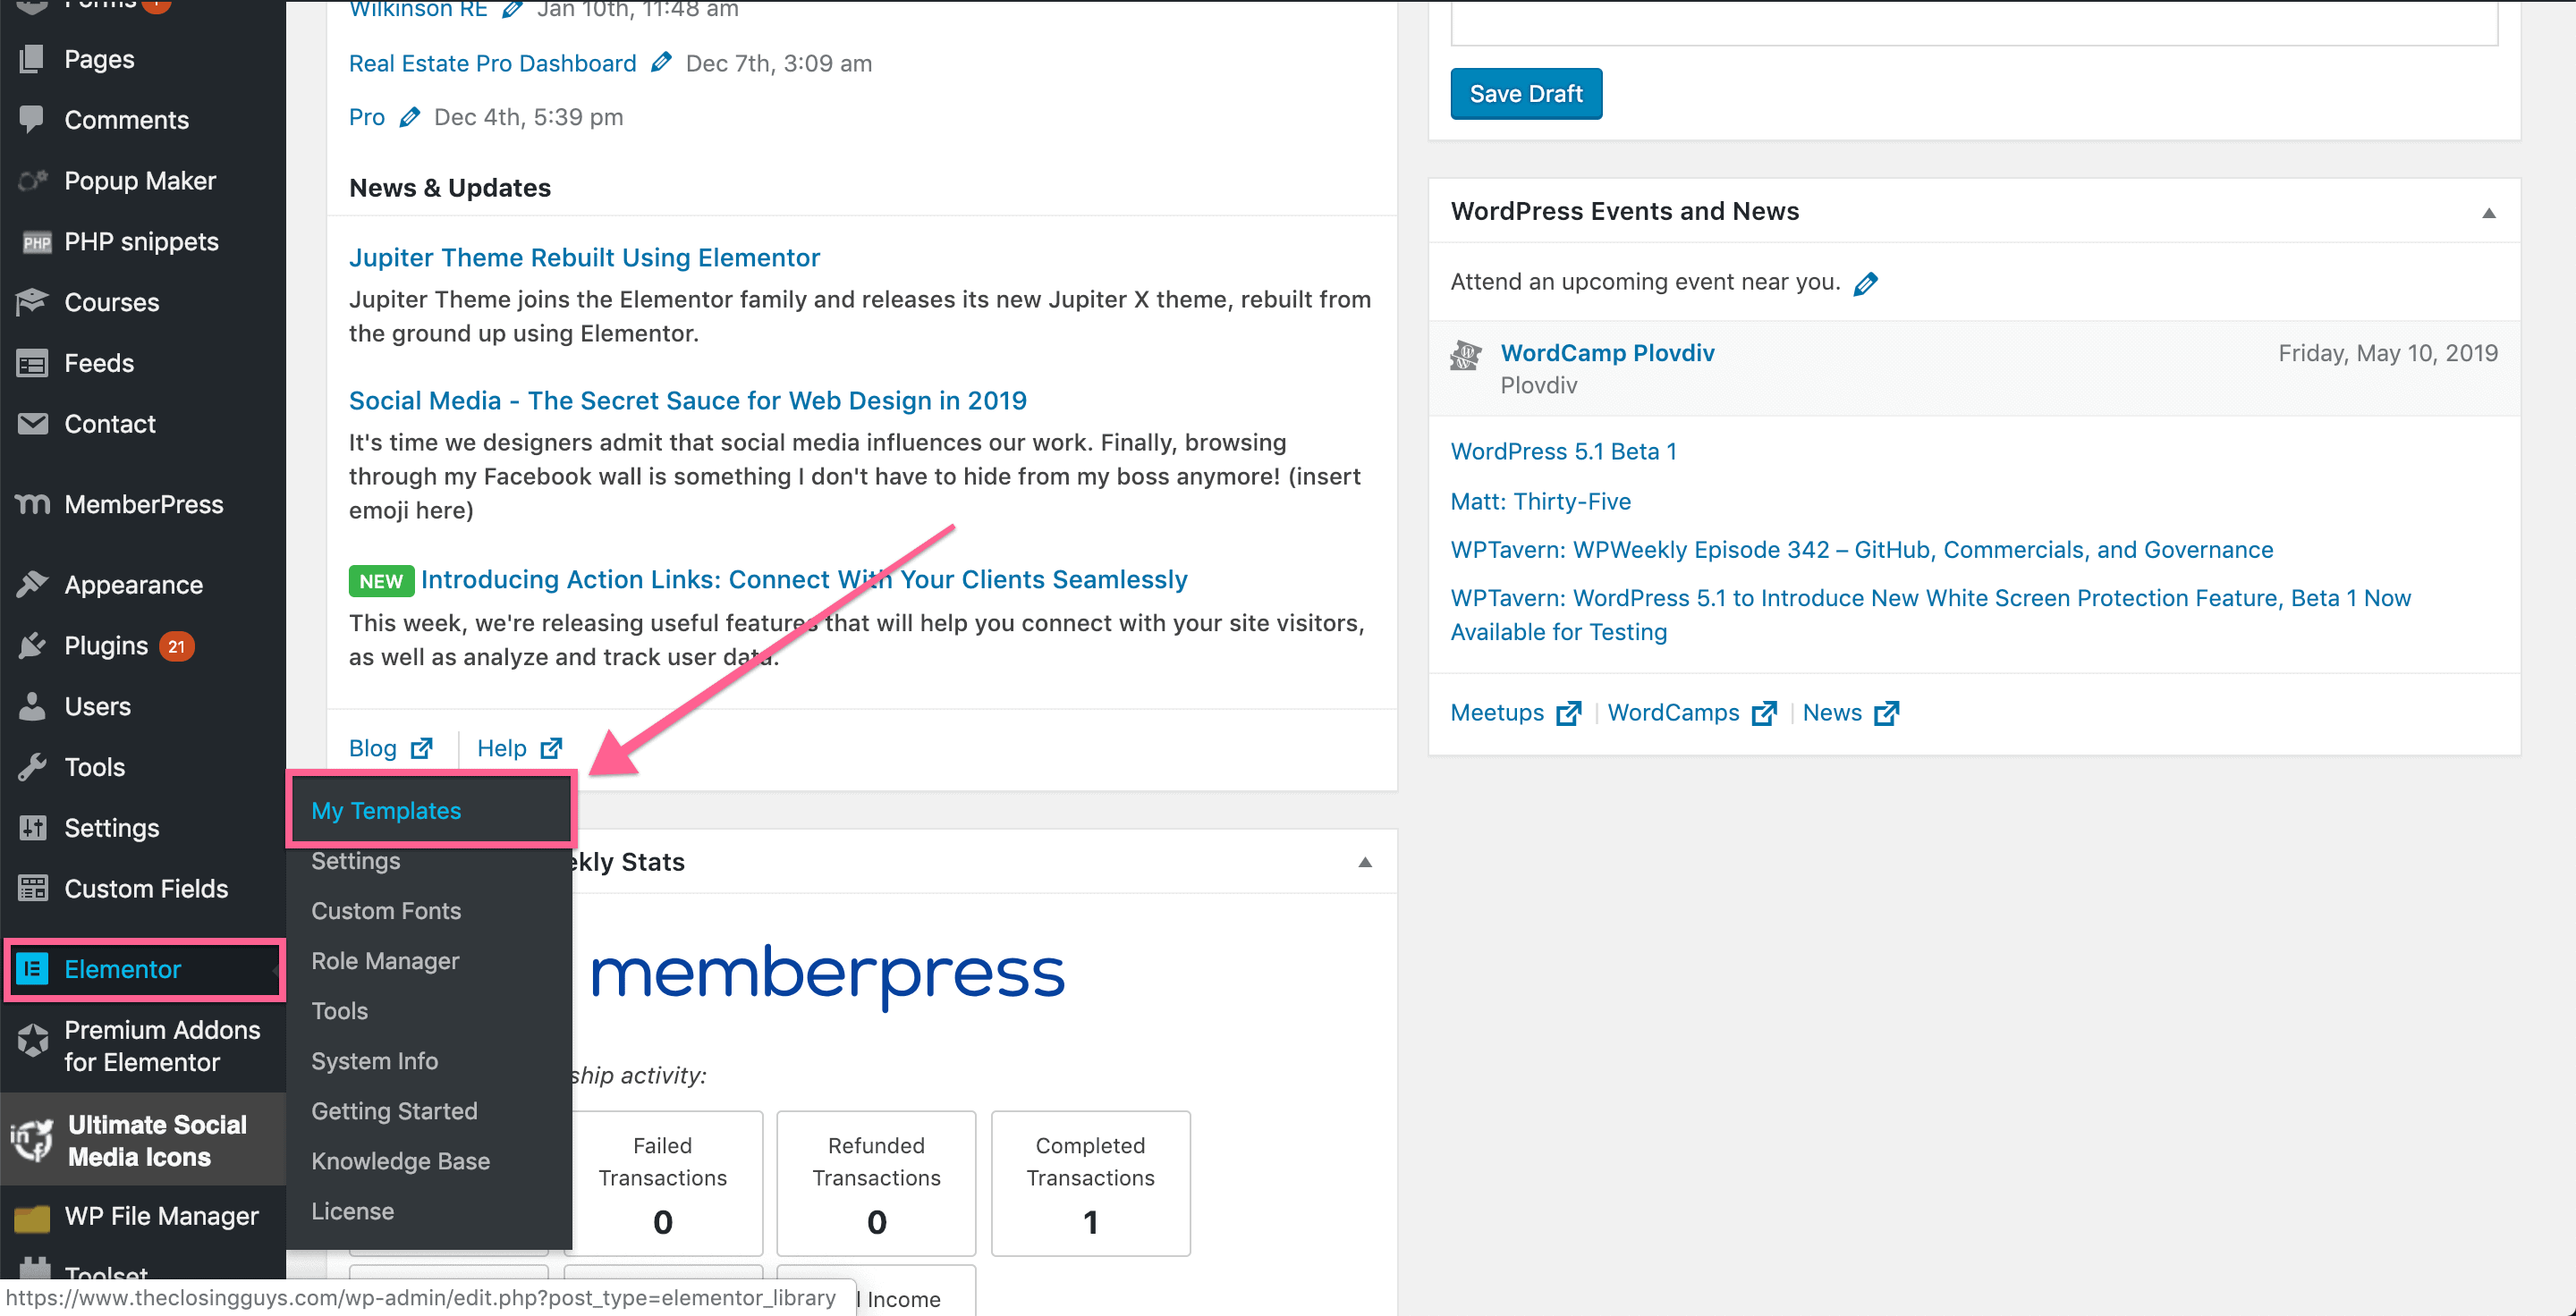Image resolution: width=2576 pixels, height=1316 pixels.
Task: Open the WordCamp Plovdiv event link
Action: (1607, 353)
